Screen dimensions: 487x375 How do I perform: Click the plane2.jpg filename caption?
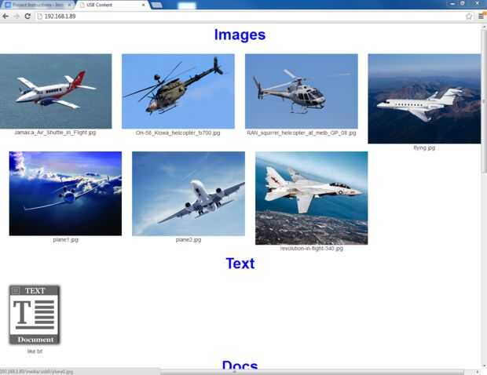[x=189, y=240]
